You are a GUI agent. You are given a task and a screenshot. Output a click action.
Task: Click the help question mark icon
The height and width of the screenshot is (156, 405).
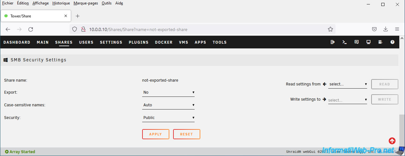click(x=392, y=42)
